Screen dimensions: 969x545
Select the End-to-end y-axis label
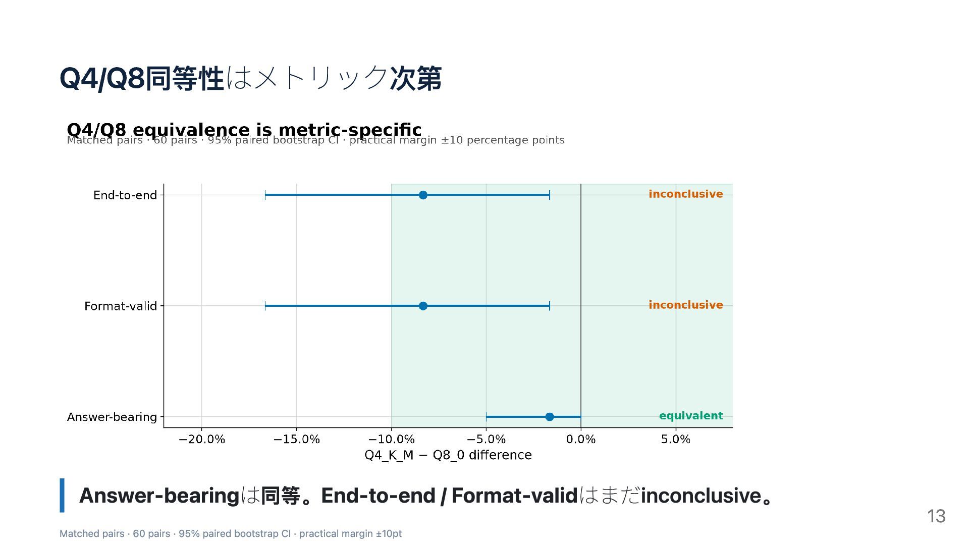(x=125, y=195)
